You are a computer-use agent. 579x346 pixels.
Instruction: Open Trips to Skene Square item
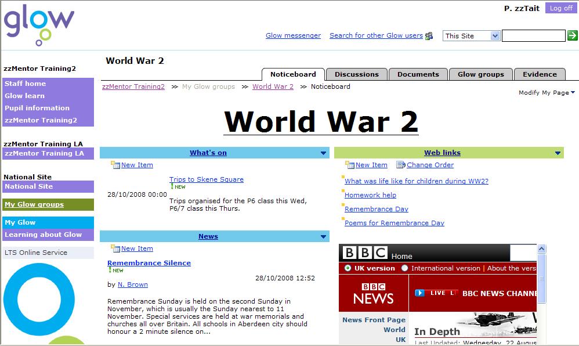click(207, 179)
